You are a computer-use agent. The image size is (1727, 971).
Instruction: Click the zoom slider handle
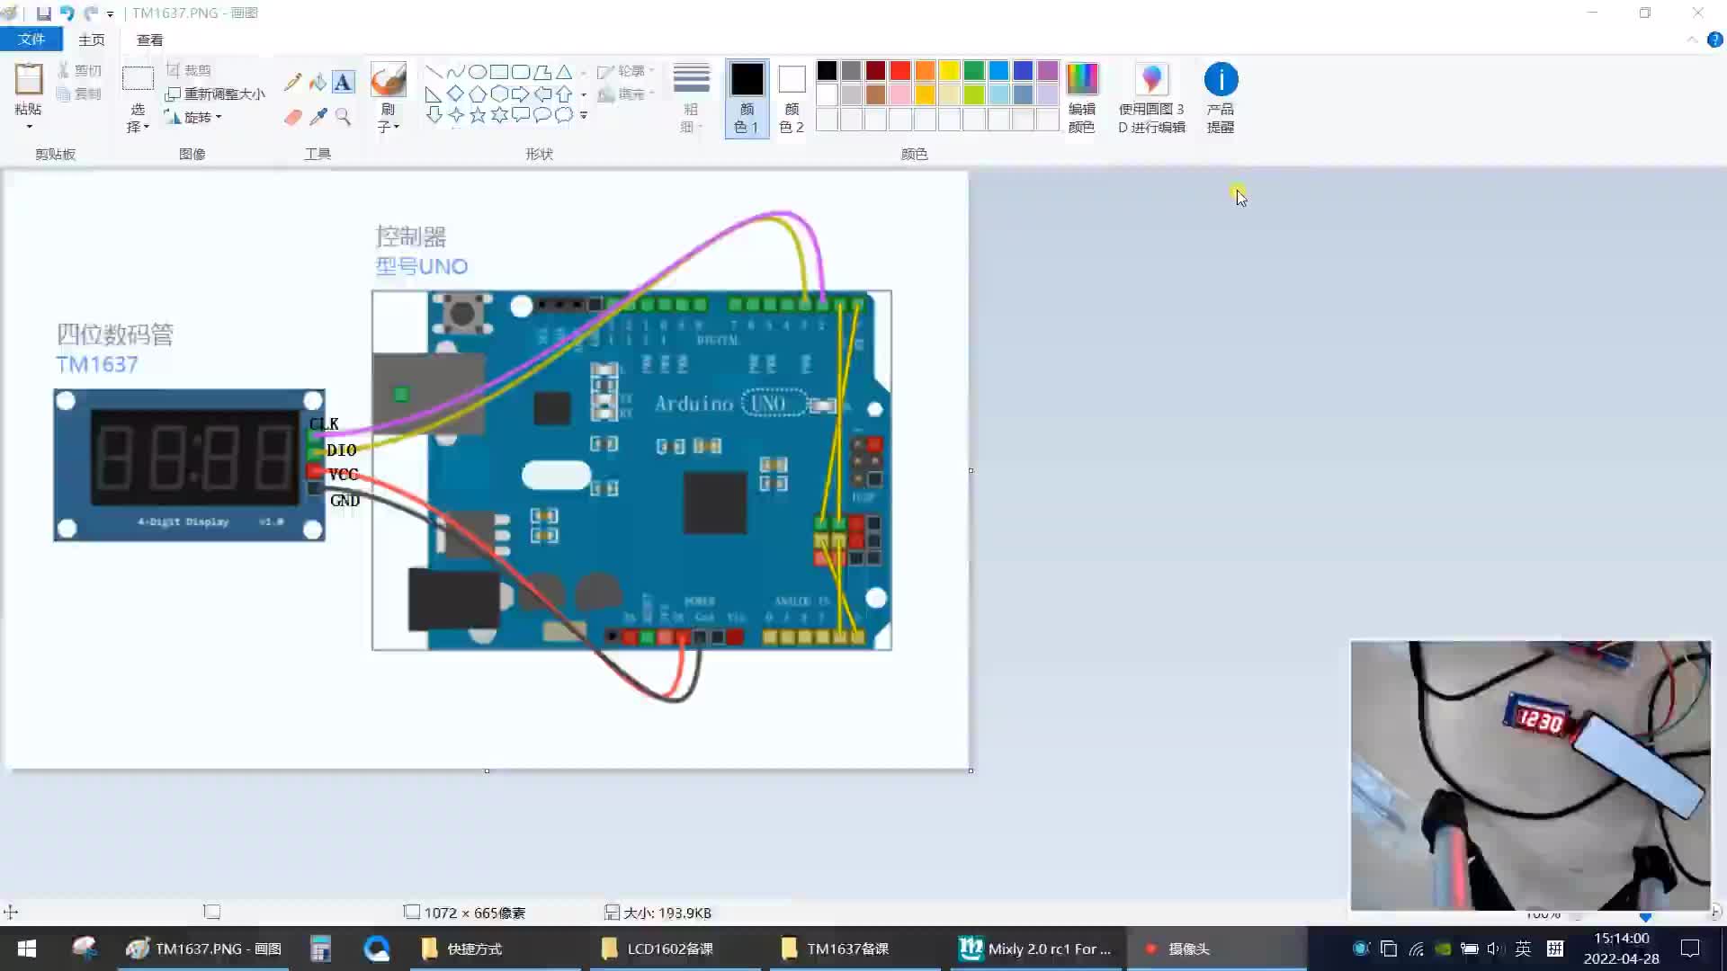(1645, 917)
